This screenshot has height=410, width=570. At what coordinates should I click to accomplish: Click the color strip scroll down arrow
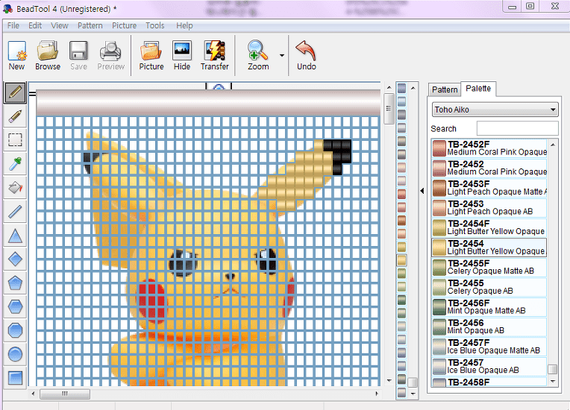pyautogui.click(x=413, y=394)
